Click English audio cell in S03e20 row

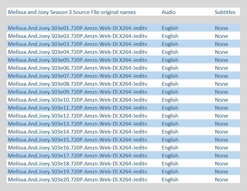click(x=170, y=180)
